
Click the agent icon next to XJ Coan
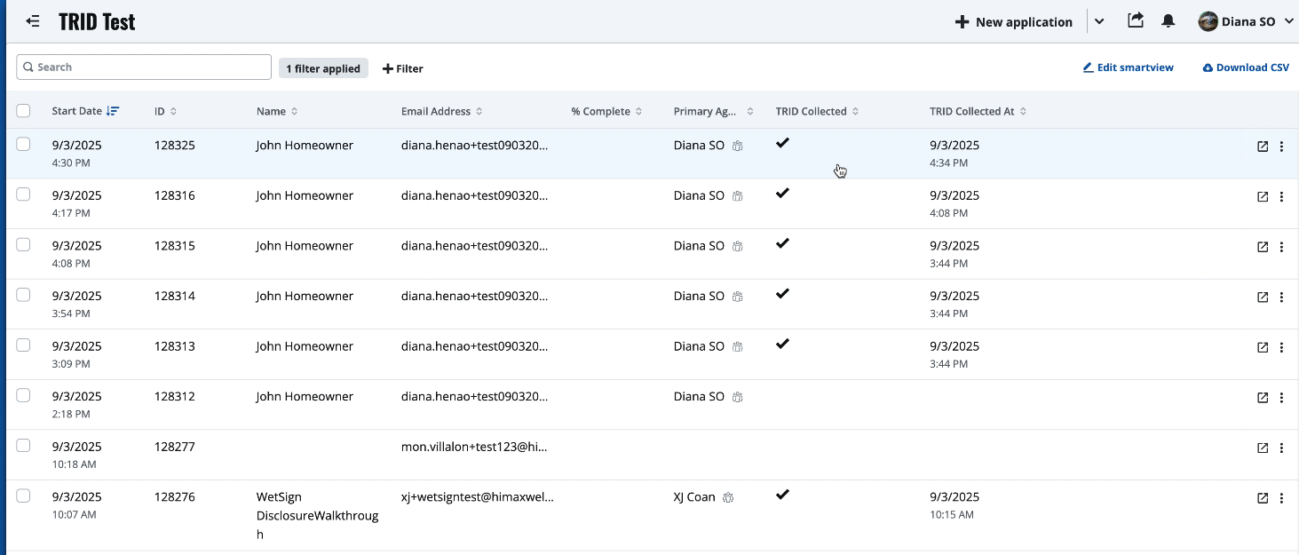[x=727, y=498]
